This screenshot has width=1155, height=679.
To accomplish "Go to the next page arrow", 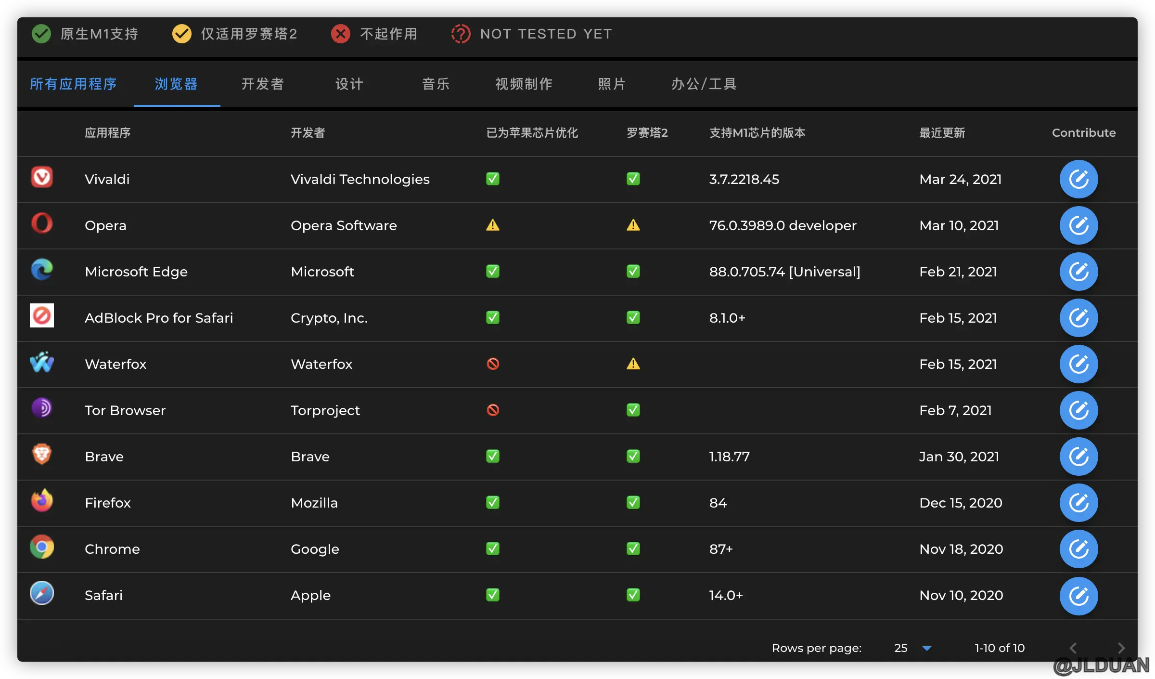I will click(x=1121, y=648).
